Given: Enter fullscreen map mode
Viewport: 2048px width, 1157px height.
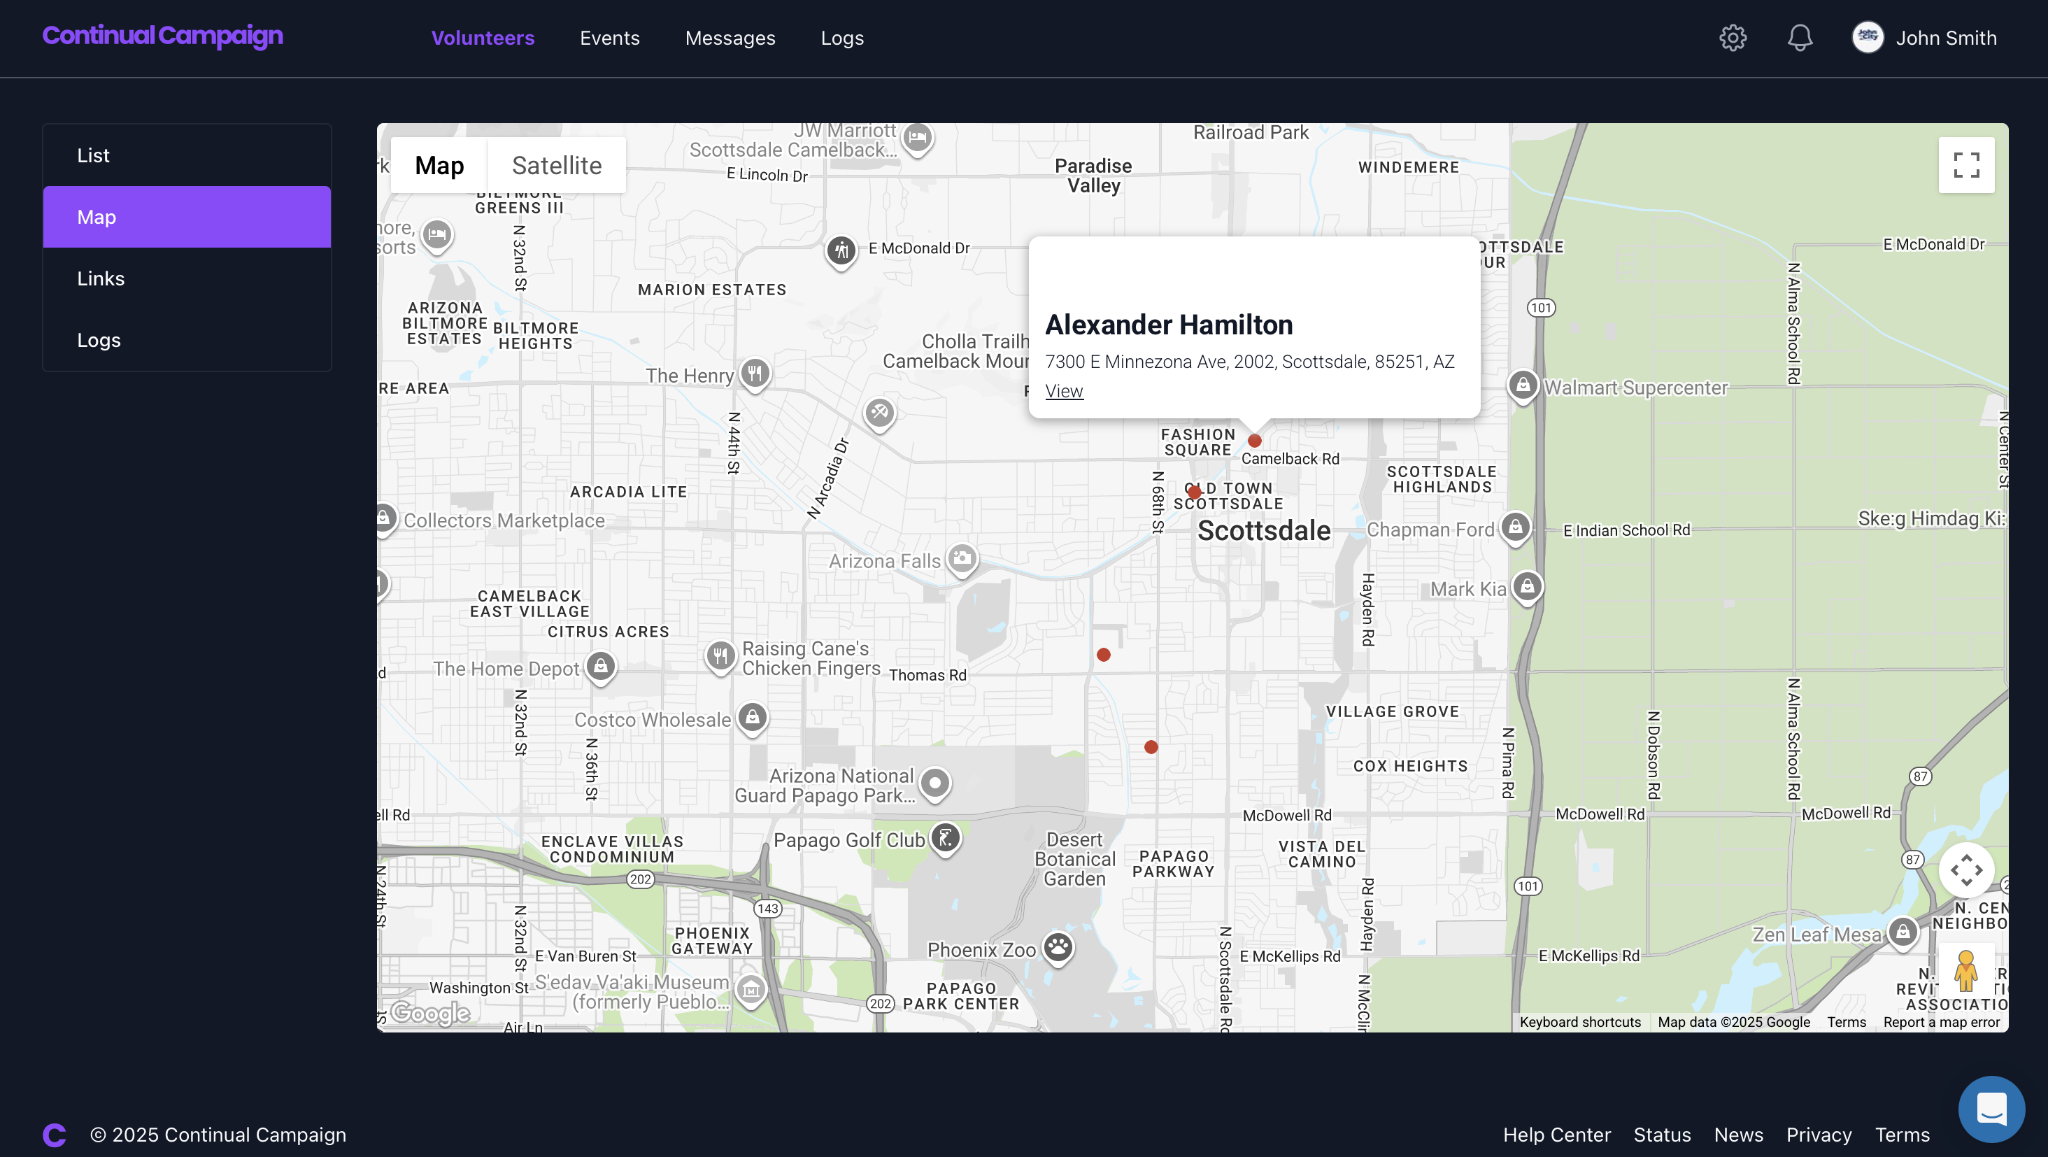Looking at the screenshot, I should [1967, 164].
